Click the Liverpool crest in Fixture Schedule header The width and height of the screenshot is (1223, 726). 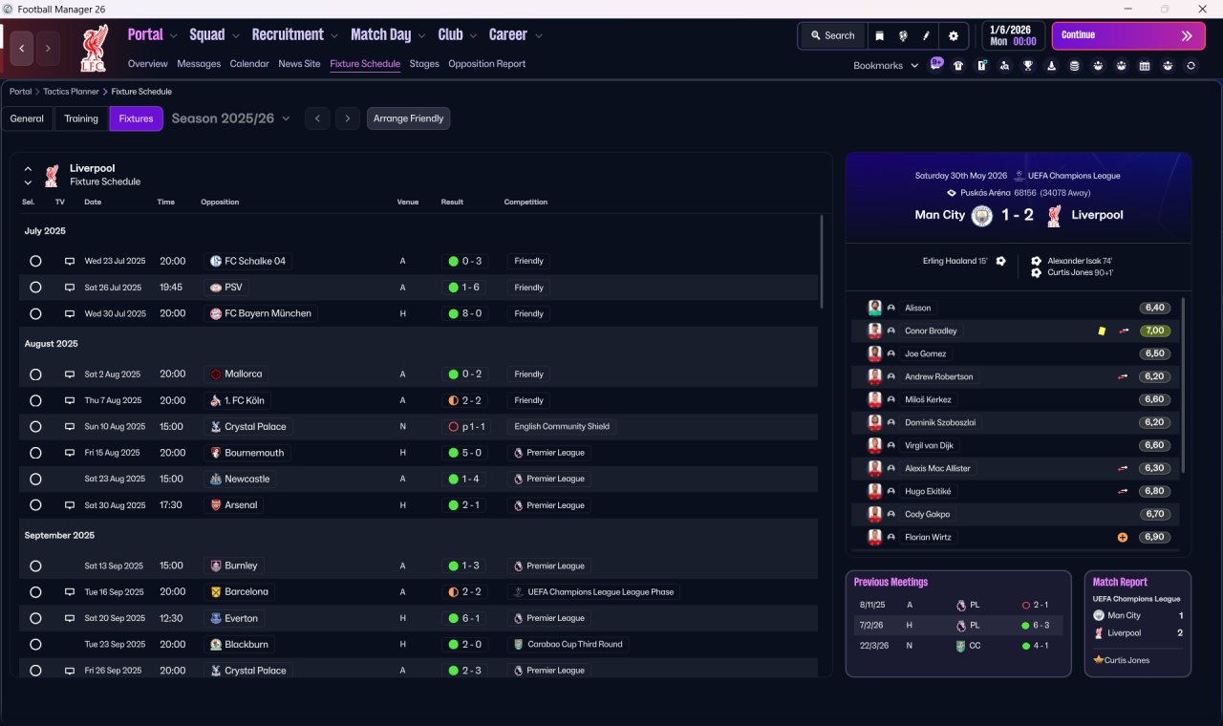(52, 175)
